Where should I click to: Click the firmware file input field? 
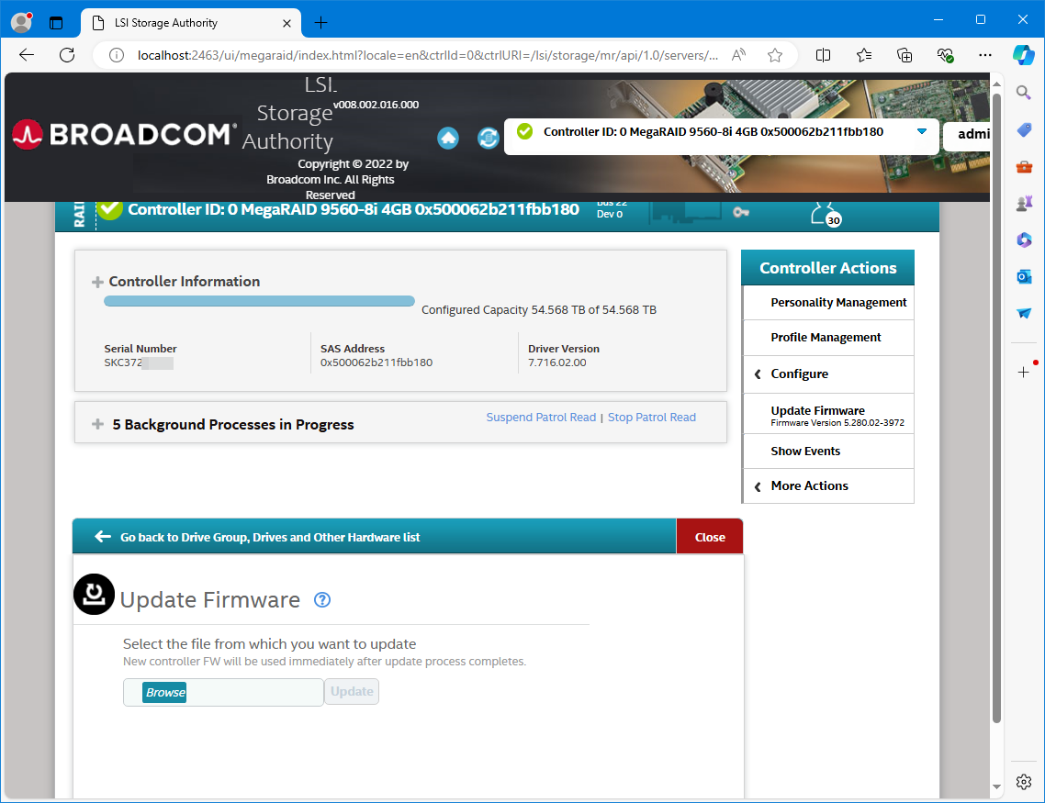point(223,693)
